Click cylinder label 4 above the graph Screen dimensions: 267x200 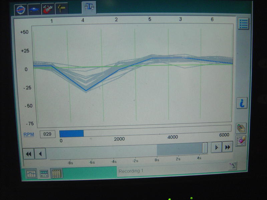[x=83, y=20]
